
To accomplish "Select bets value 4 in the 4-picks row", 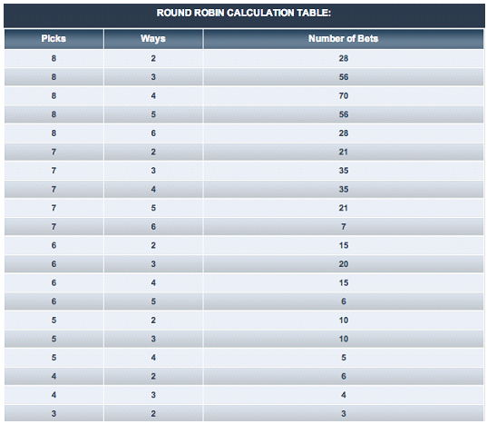I will coord(343,395).
